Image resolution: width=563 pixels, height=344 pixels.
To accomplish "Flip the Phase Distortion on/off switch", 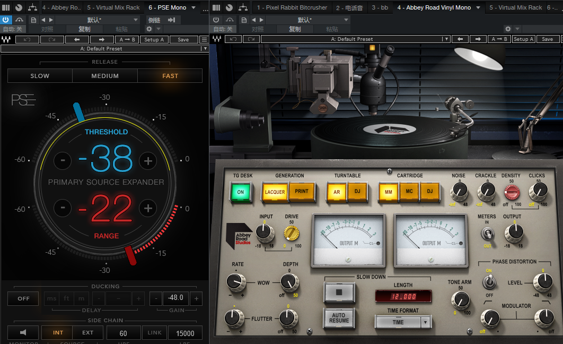I will (489, 282).
